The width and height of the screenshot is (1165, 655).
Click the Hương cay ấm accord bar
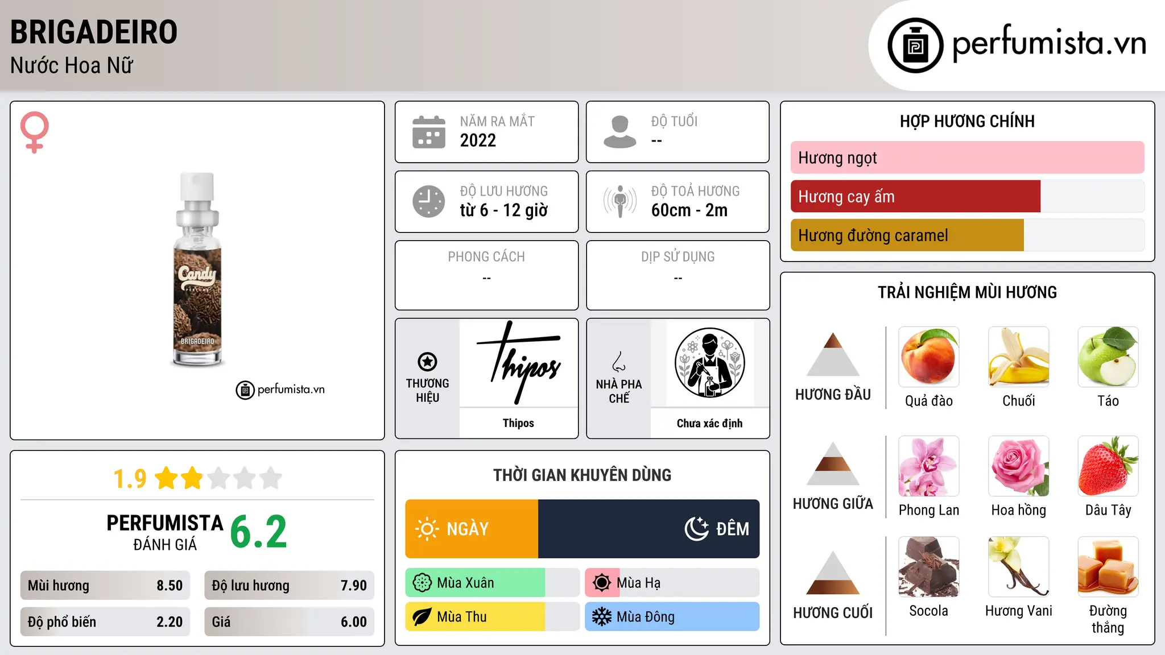click(968, 196)
